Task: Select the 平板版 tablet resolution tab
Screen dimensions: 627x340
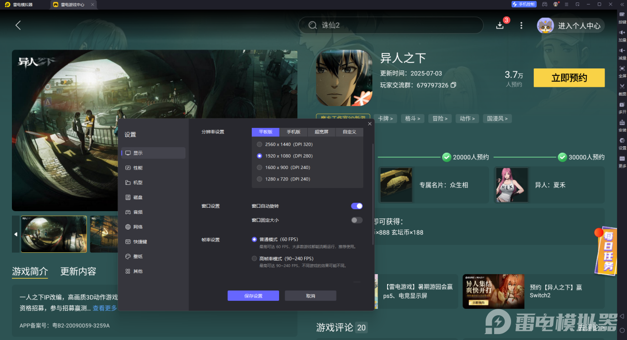Action: (x=266, y=132)
